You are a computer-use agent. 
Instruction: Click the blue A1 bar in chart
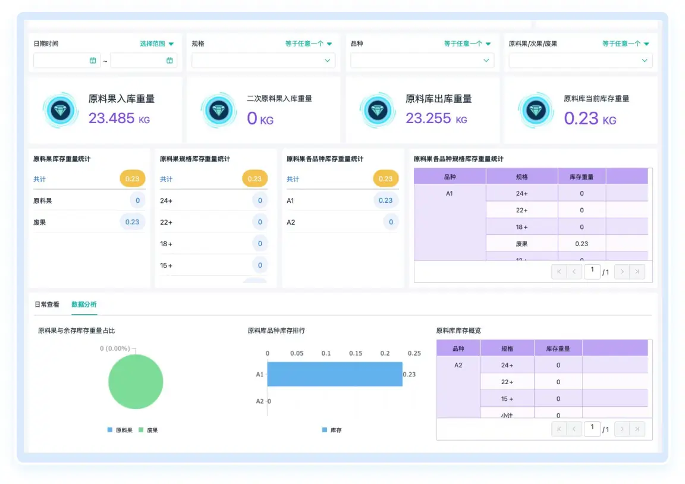point(334,374)
